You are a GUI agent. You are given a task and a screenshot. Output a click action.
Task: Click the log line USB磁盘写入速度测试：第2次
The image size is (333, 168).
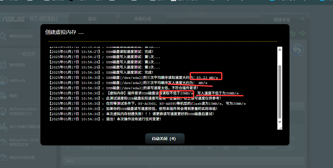[104, 62]
